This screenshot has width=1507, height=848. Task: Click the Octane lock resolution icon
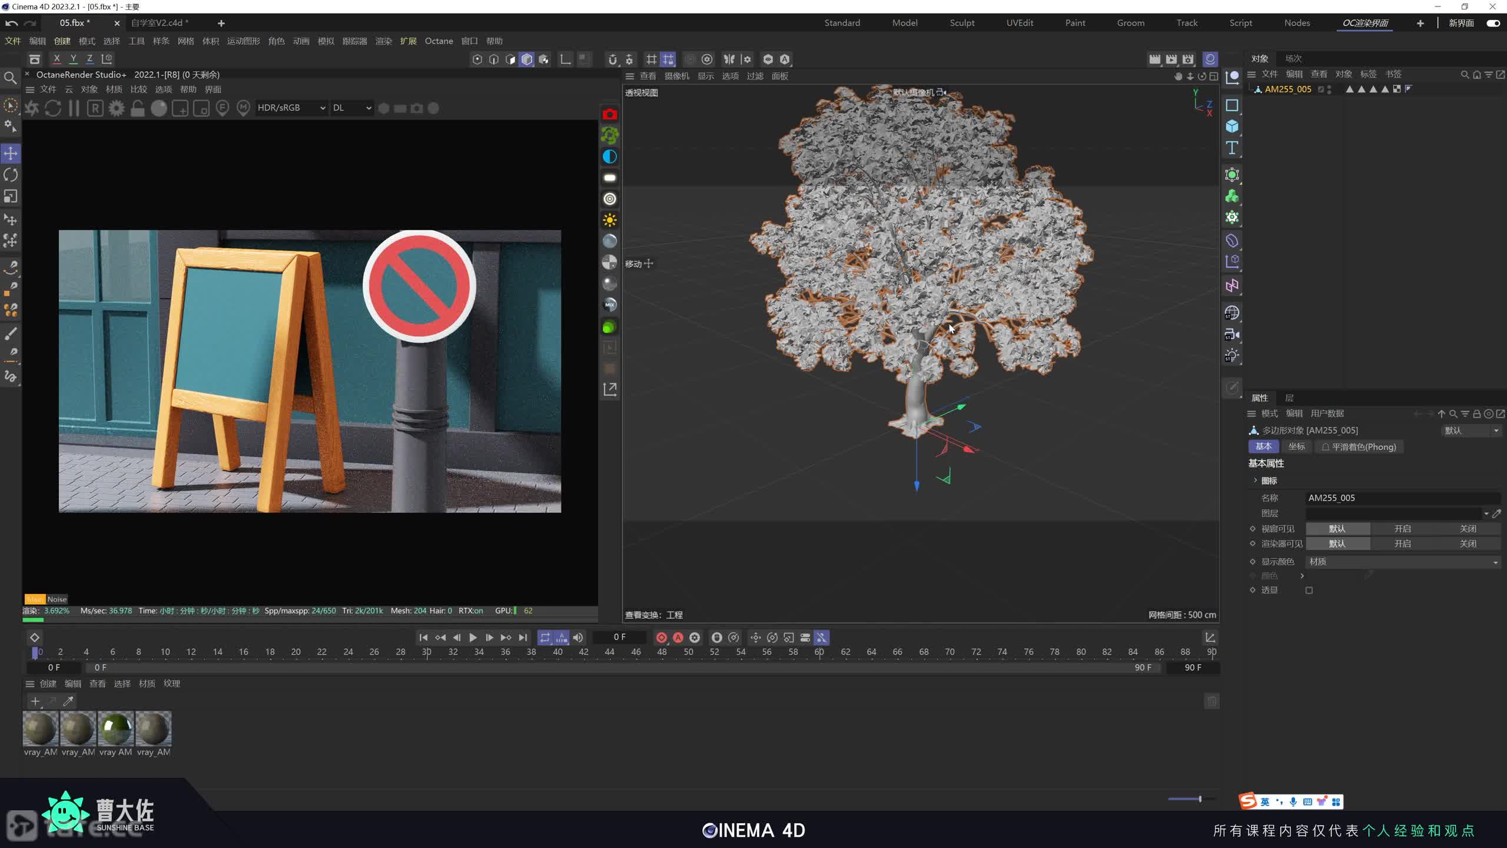click(x=138, y=108)
